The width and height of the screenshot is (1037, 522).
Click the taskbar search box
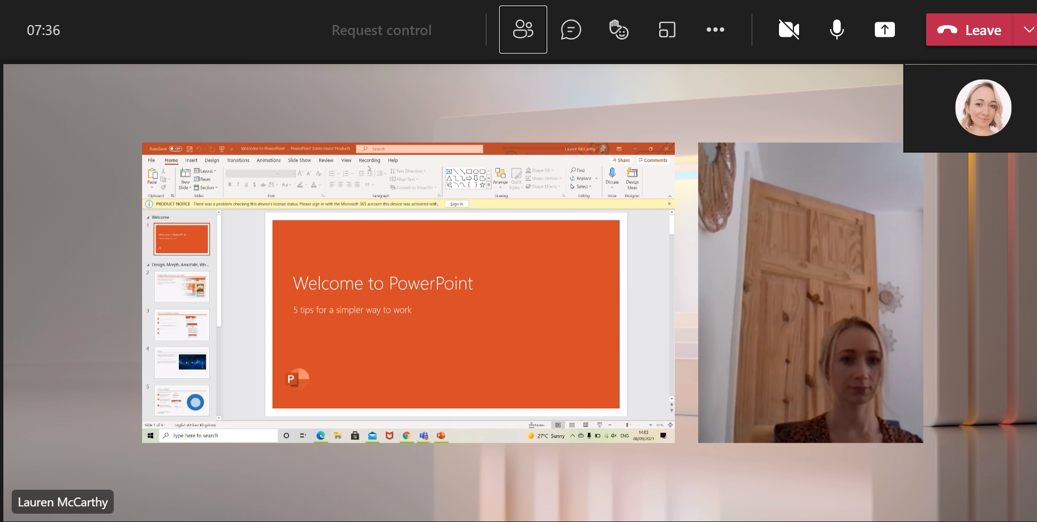tap(219, 436)
